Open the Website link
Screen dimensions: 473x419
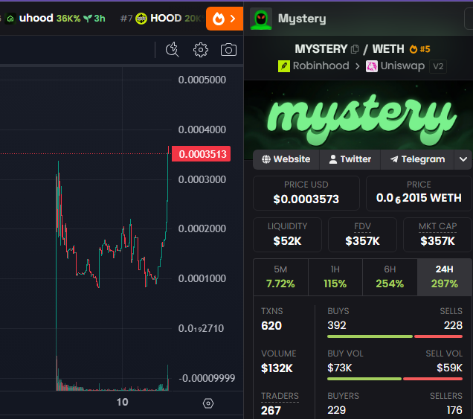[286, 159]
